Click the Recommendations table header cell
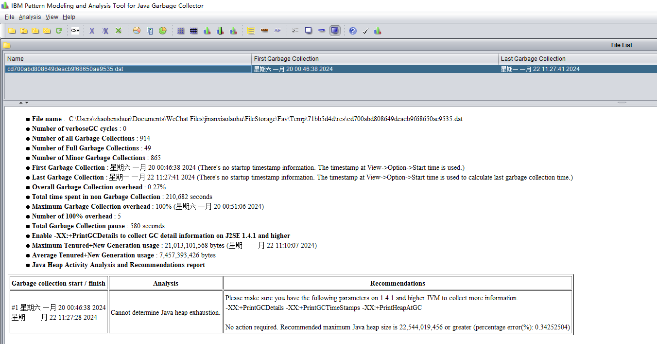 click(398, 283)
